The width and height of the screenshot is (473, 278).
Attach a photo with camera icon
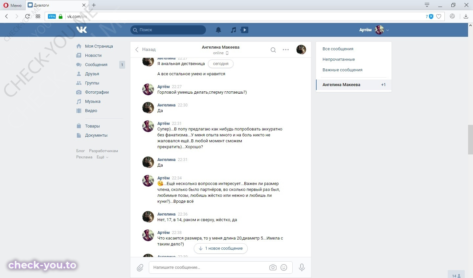[273, 267]
